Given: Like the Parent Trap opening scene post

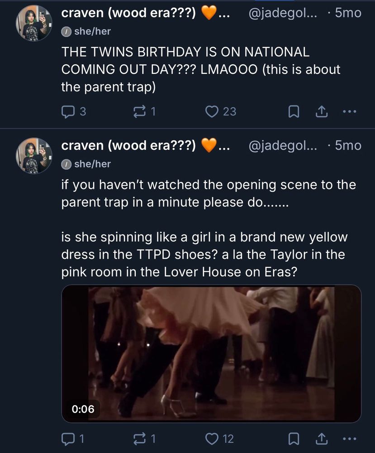Looking at the screenshot, I should [x=212, y=438].
